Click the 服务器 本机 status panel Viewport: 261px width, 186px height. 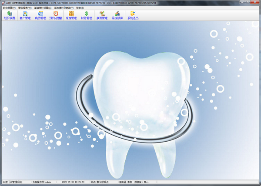click(125, 182)
